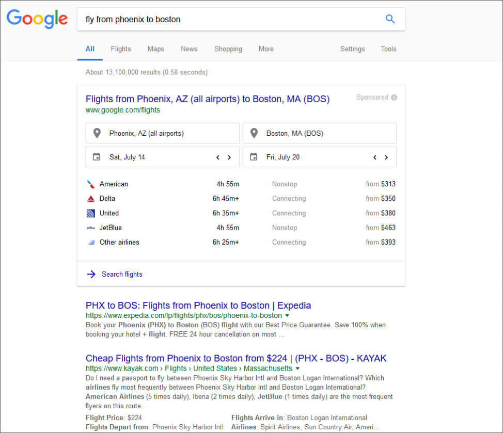Click the Other airlines icon
This screenshot has width=503, height=433.
[x=91, y=242]
